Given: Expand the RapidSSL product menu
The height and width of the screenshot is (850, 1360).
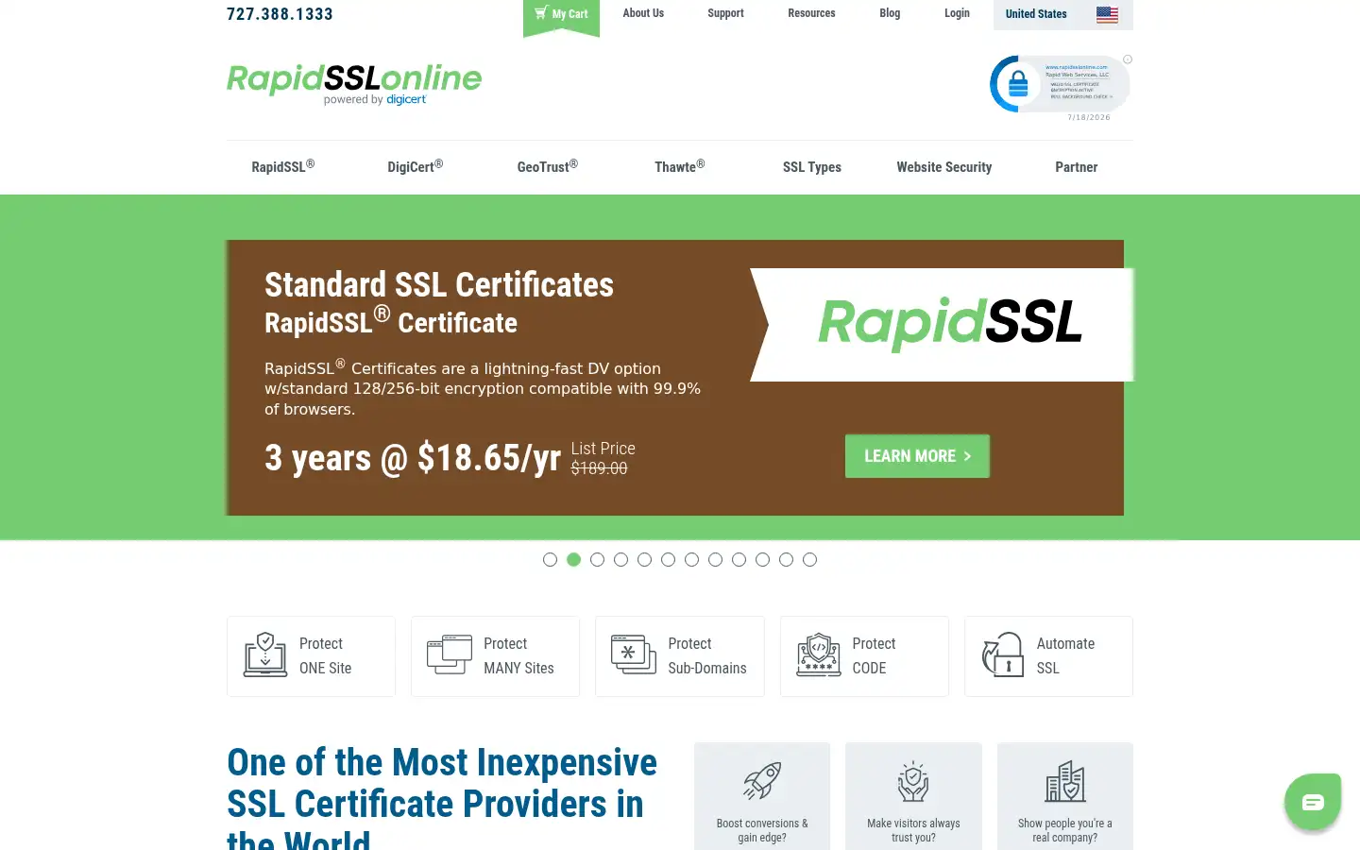Looking at the screenshot, I should tap(283, 167).
